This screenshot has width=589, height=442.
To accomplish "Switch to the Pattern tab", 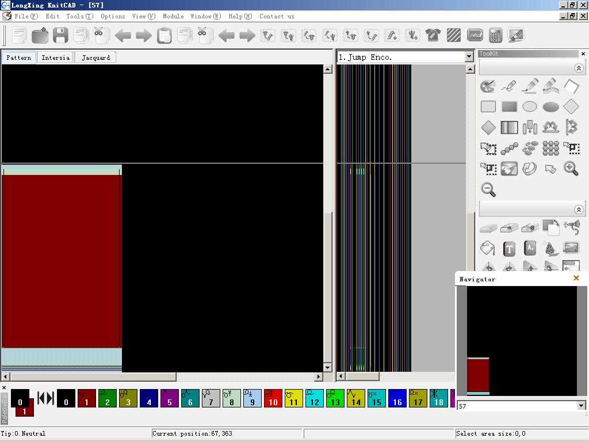I will coord(19,58).
